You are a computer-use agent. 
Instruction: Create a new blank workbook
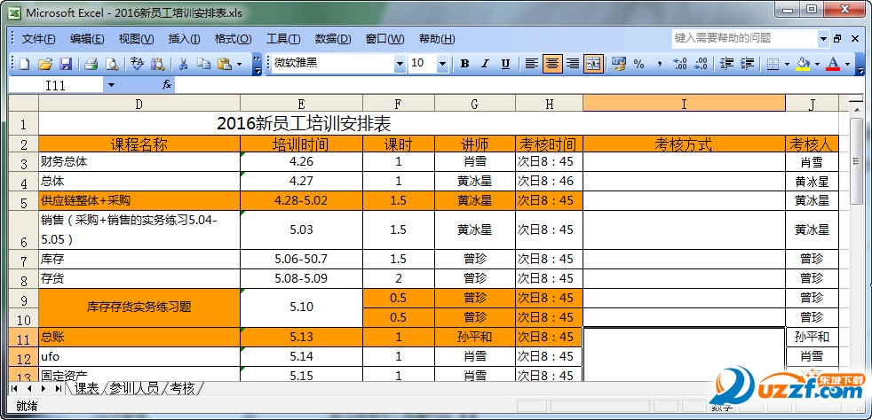pos(24,64)
